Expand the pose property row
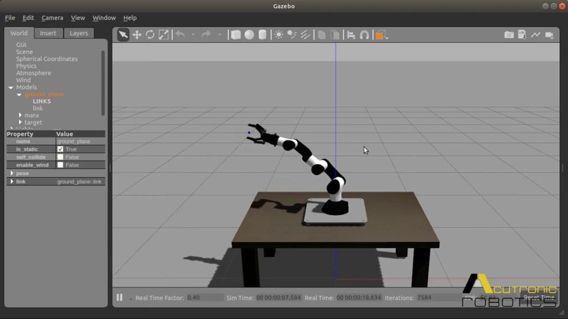Viewport: 568px width, 319px height. [12, 173]
